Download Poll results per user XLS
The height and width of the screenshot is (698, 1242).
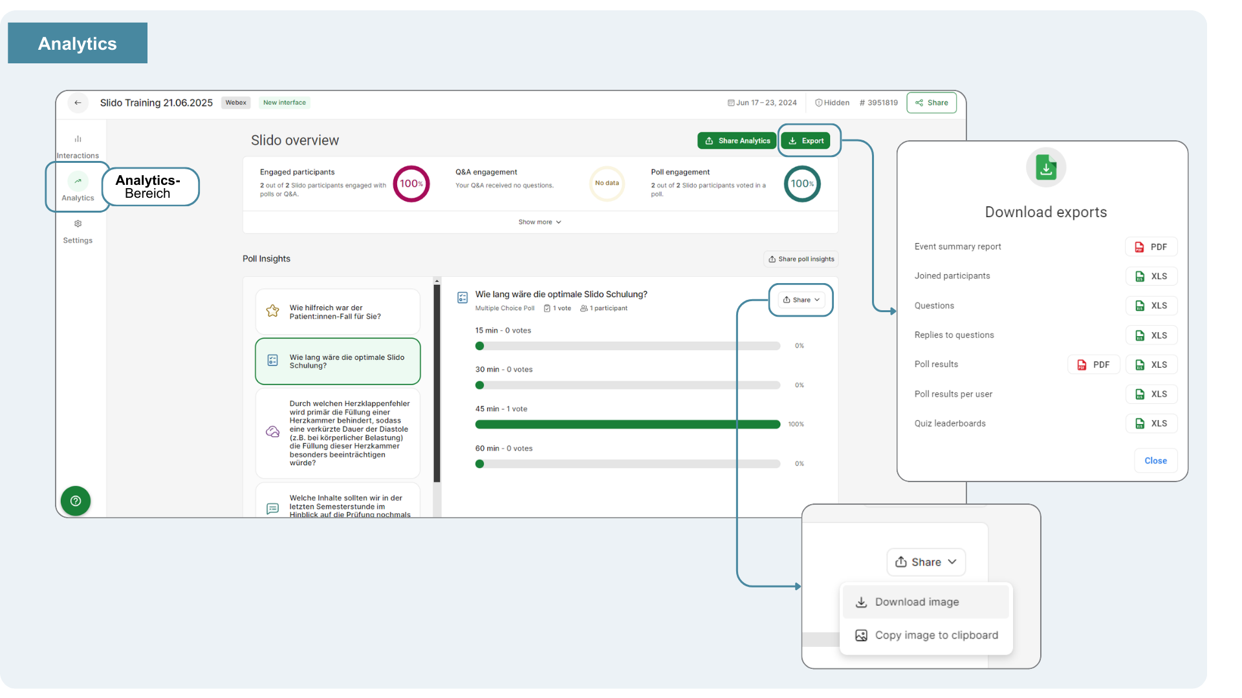click(x=1151, y=394)
